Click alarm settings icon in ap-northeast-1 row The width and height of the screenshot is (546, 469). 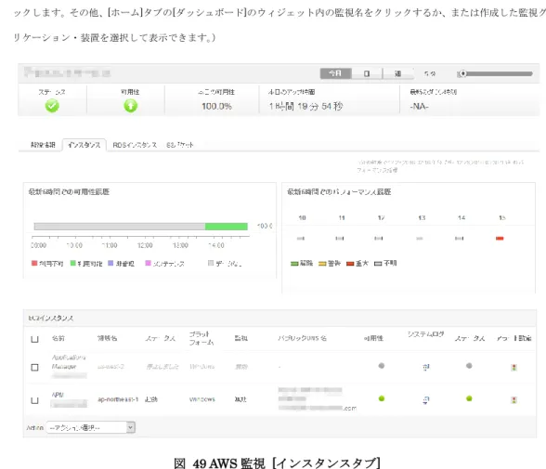click(x=513, y=400)
